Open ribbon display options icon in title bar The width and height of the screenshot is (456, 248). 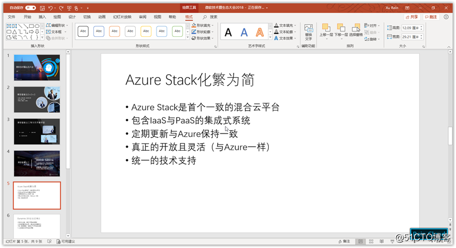tap(407, 8)
